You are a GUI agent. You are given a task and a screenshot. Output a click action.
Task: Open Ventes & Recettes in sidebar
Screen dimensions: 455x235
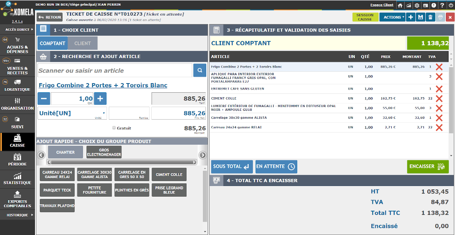17,66
